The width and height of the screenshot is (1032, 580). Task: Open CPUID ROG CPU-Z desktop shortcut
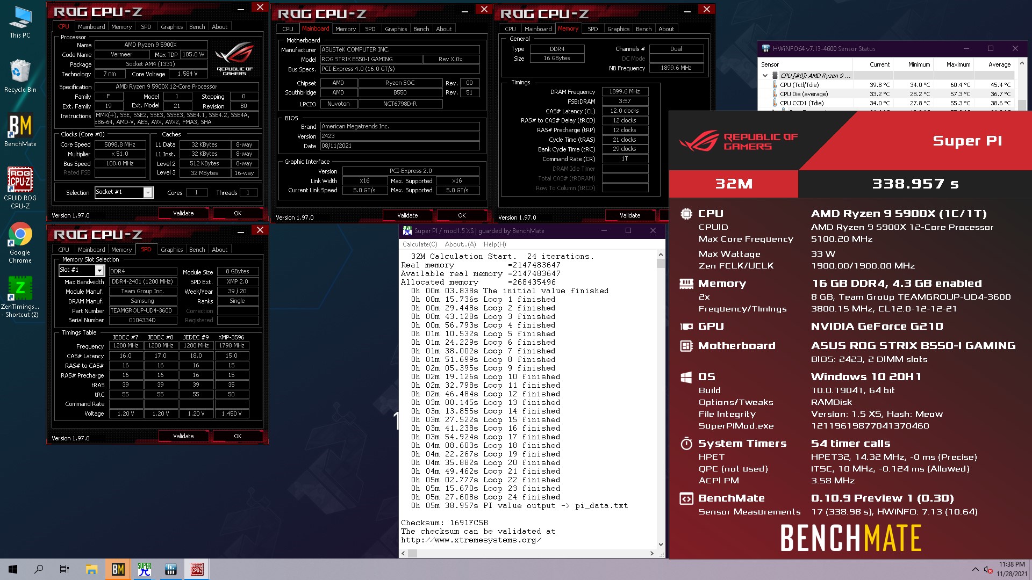tap(20, 187)
